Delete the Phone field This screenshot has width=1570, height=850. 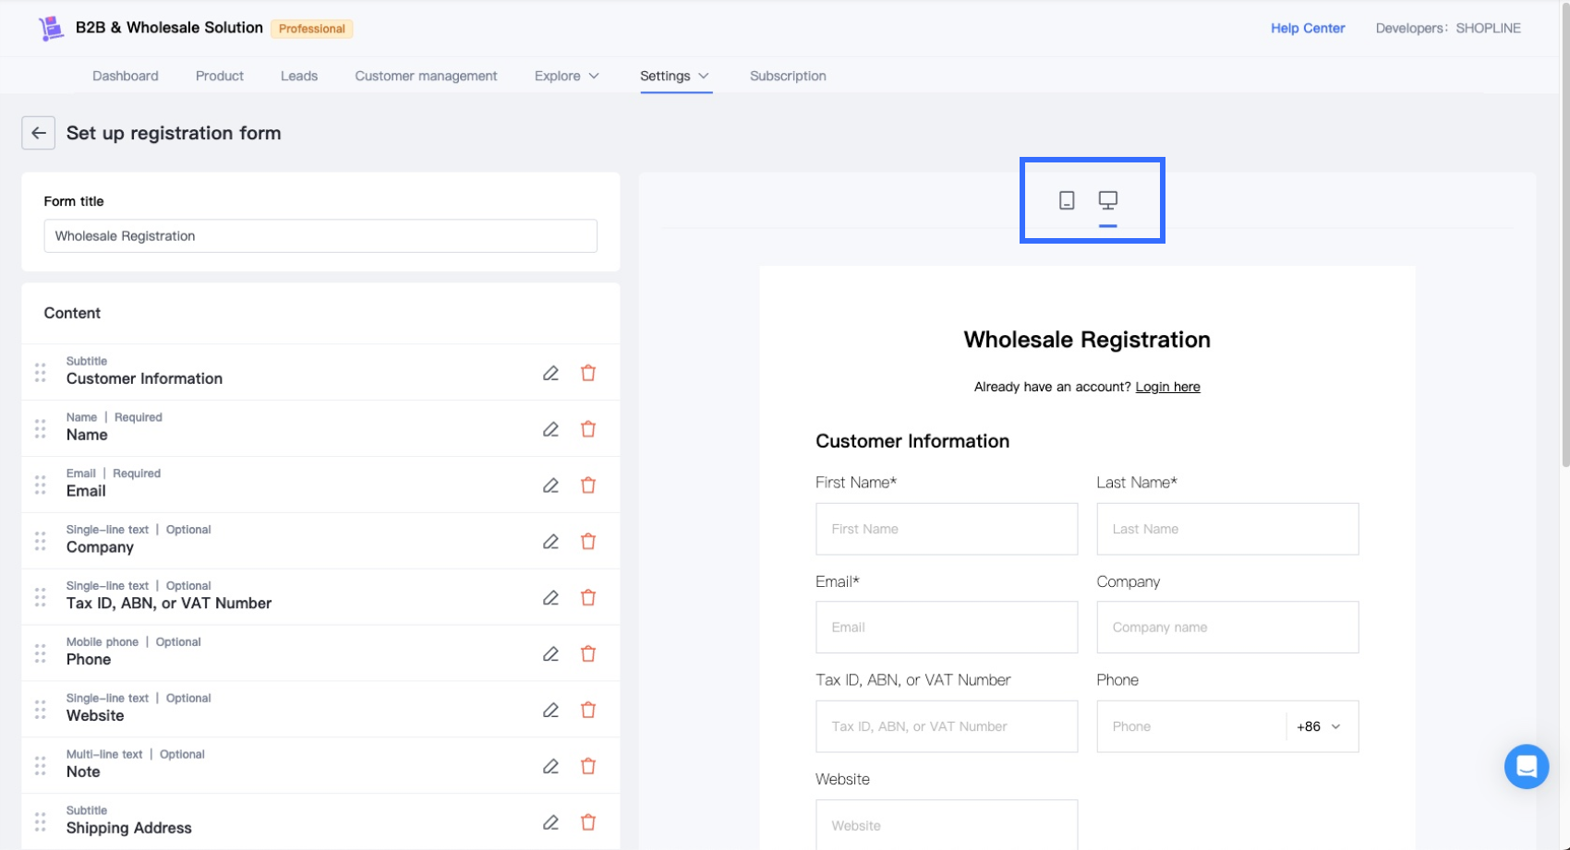coord(588,654)
